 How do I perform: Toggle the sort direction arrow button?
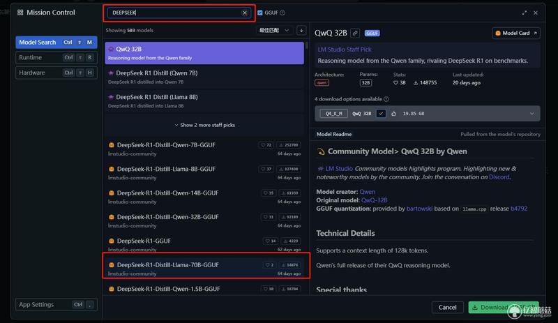301,30
